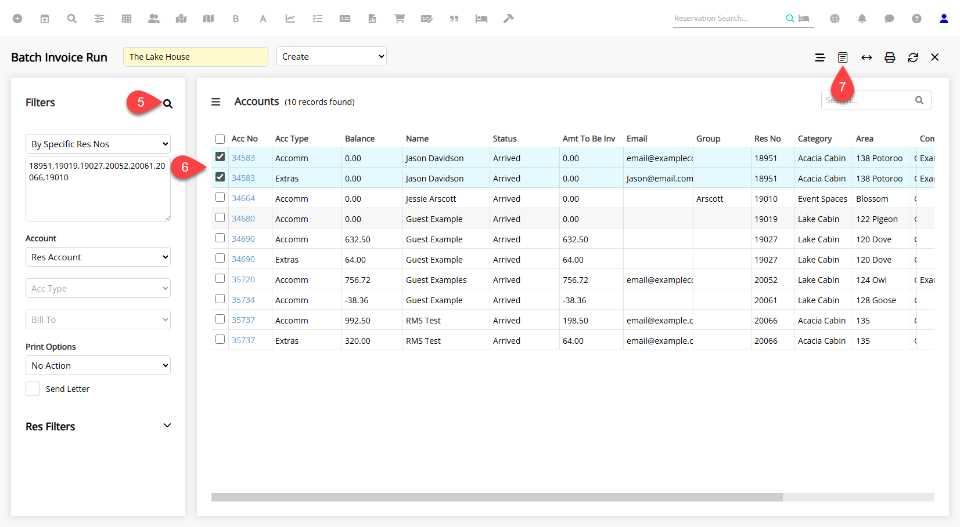Open the checklist tasks icon

coord(318,19)
